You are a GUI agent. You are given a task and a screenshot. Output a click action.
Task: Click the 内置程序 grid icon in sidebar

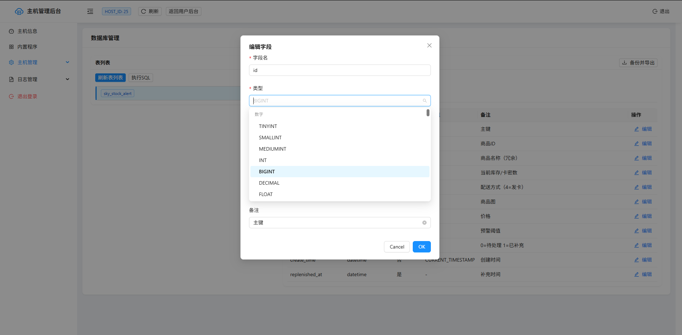[x=11, y=47]
